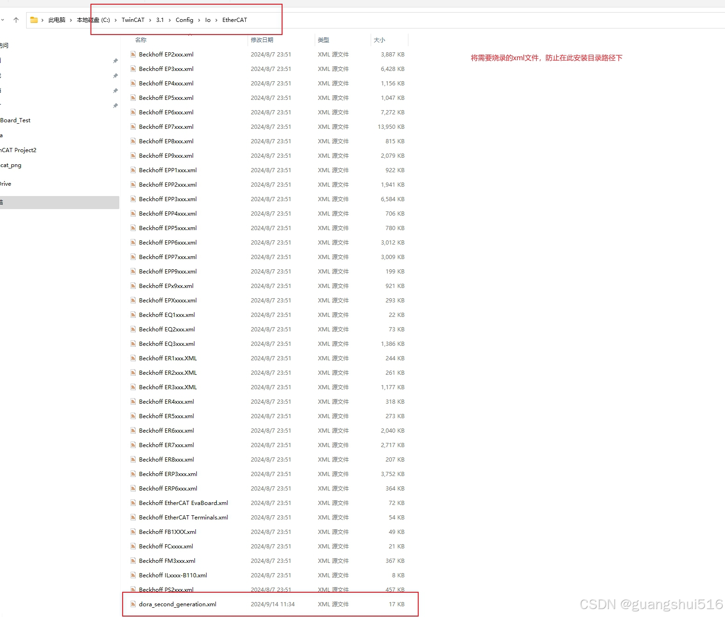Select Beckhoff ER2xxx.XML file name
725x617 pixels.
click(168, 373)
